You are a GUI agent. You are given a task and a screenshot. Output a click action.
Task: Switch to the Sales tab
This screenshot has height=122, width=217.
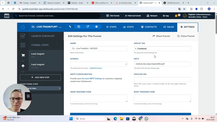(169, 27)
